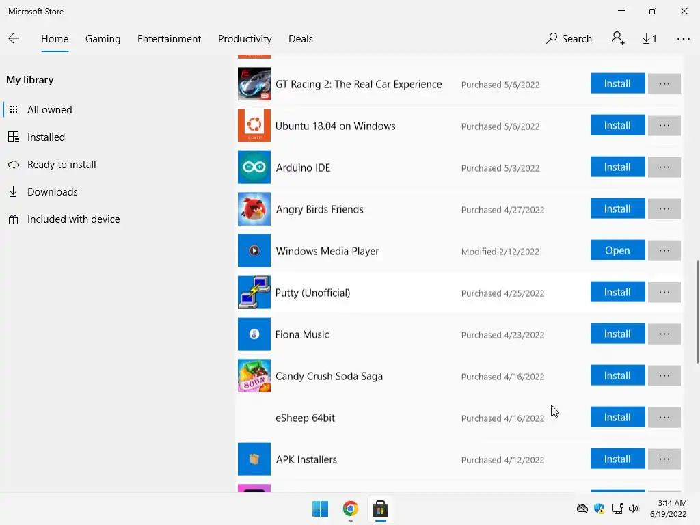This screenshot has width=700, height=525.
Task: Open Windows Media Player
Action: point(617,250)
